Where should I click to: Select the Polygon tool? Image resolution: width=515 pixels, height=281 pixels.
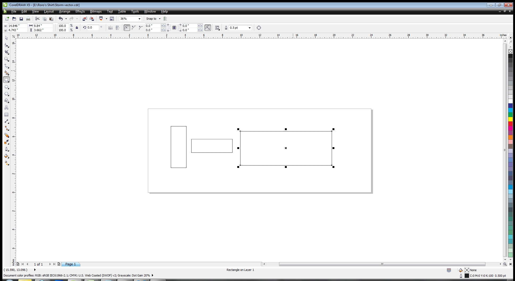pyautogui.click(x=6, y=94)
